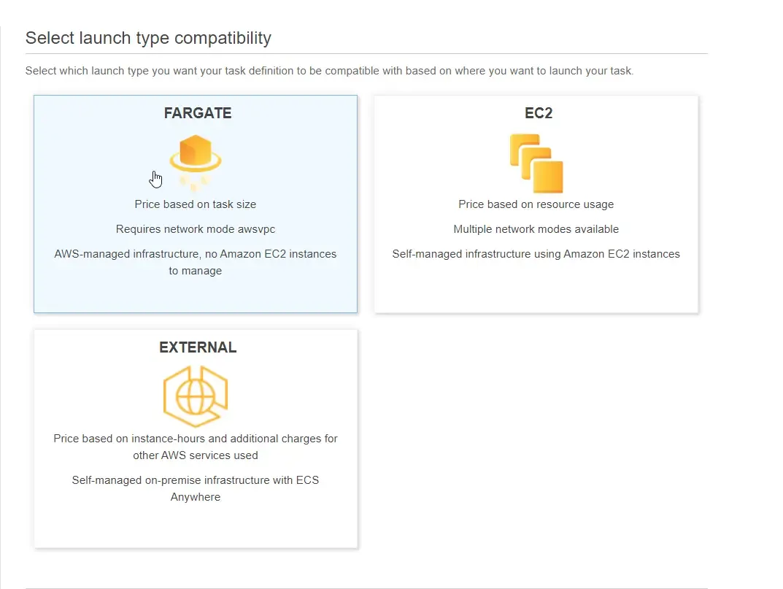Click the FARGATE card title
Viewport: 783px width, 589px height.
coord(197,113)
